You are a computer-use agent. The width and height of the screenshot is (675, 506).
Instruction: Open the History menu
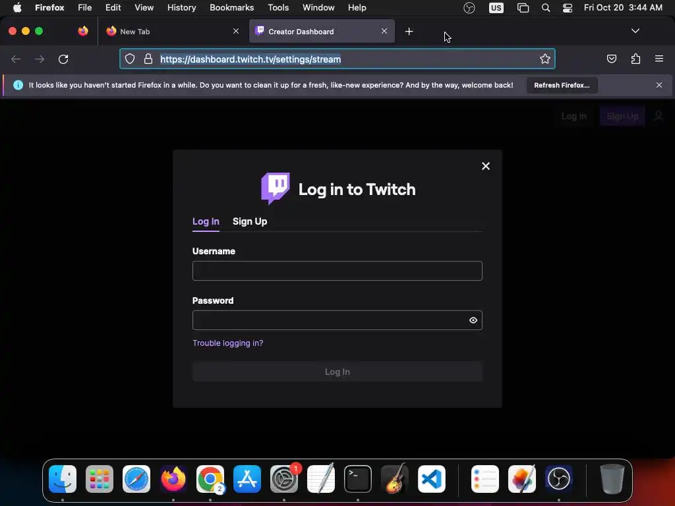pyautogui.click(x=182, y=8)
